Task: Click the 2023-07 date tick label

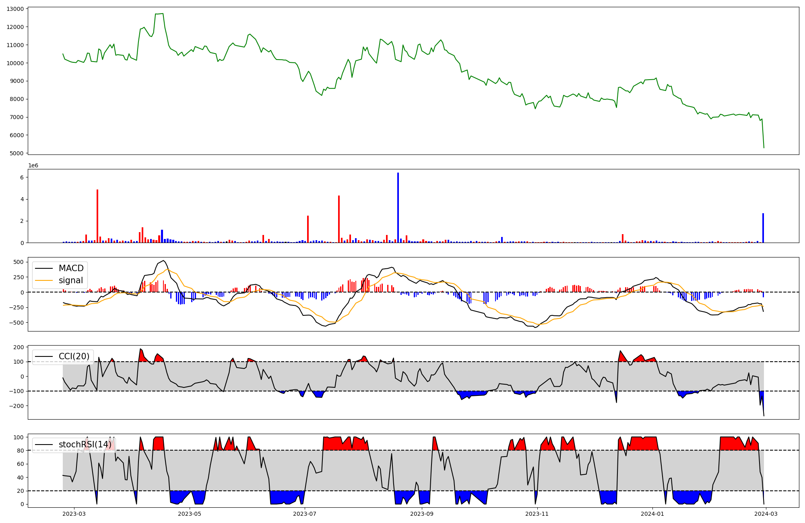Action: (x=305, y=514)
